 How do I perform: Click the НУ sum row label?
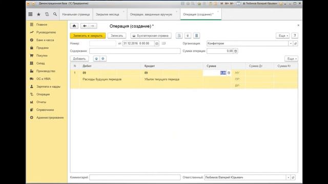pyautogui.click(x=237, y=73)
